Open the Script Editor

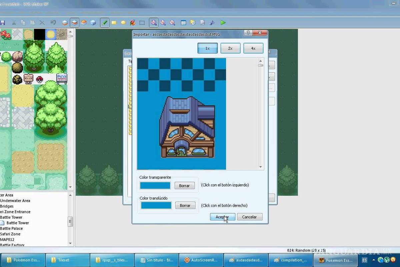(202, 22)
